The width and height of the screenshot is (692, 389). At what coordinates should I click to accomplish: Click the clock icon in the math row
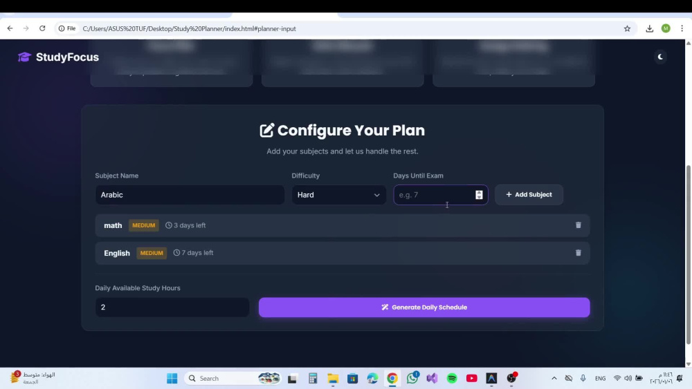(169, 225)
